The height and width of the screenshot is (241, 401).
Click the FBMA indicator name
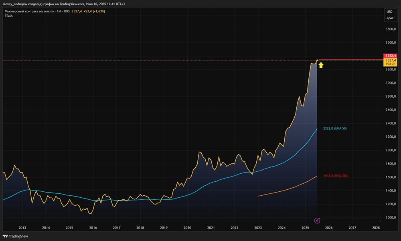8,16
